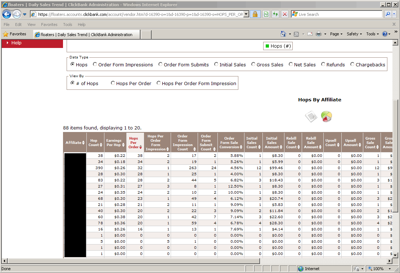Click the Print printer icon
Image resolution: width=400 pixels, height=273 pixels.
(x=319, y=34)
